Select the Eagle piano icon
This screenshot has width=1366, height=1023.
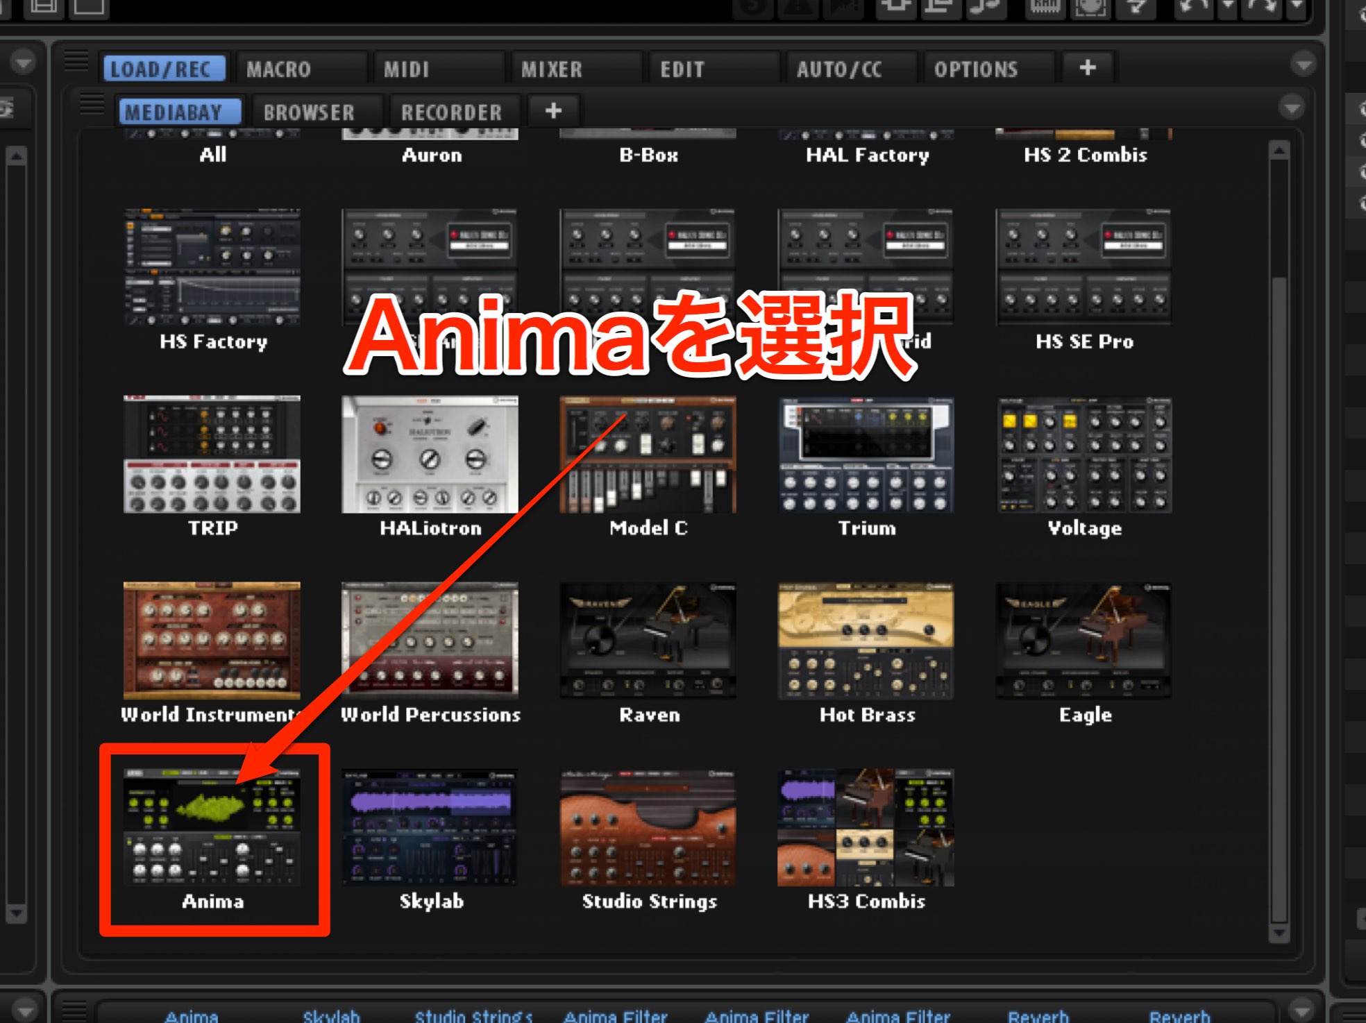click(1083, 640)
